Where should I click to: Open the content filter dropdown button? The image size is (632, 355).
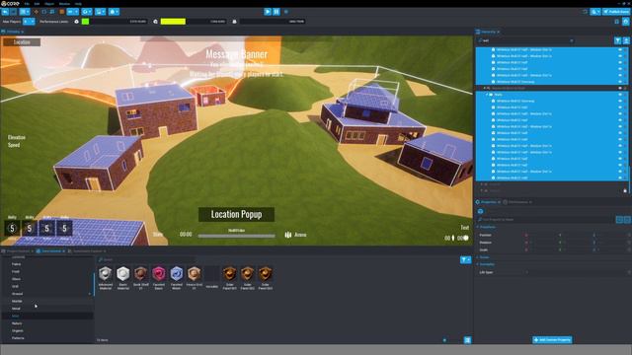click(x=465, y=260)
